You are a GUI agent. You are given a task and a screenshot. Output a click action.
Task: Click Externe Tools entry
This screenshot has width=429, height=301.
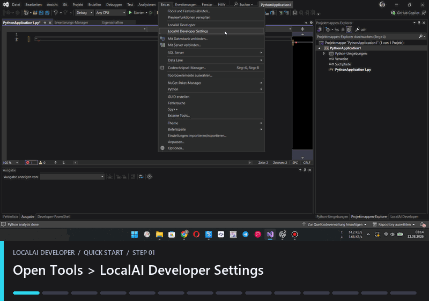pyautogui.click(x=211, y=116)
